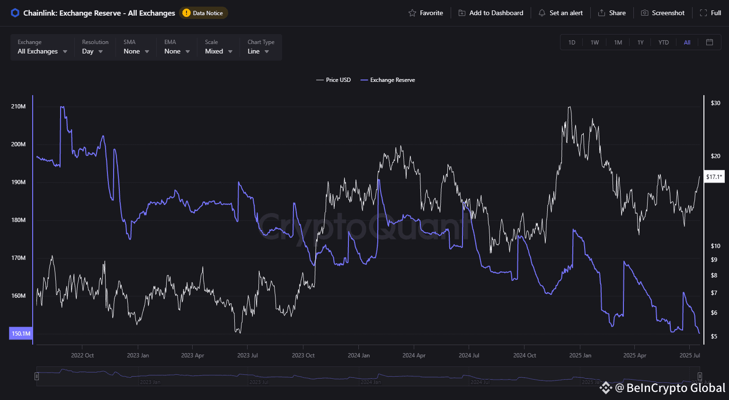The image size is (729, 400).
Task: Click the Add to Dashboard folder icon
Action: click(x=462, y=13)
